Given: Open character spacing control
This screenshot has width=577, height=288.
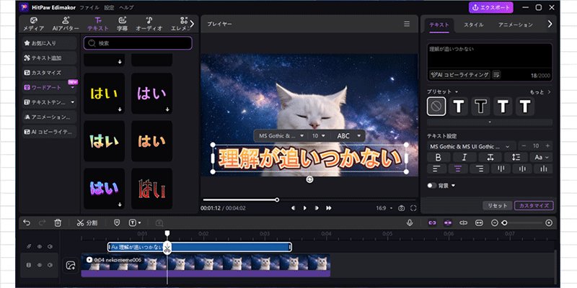Looking at the screenshot, I should tap(490, 157).
